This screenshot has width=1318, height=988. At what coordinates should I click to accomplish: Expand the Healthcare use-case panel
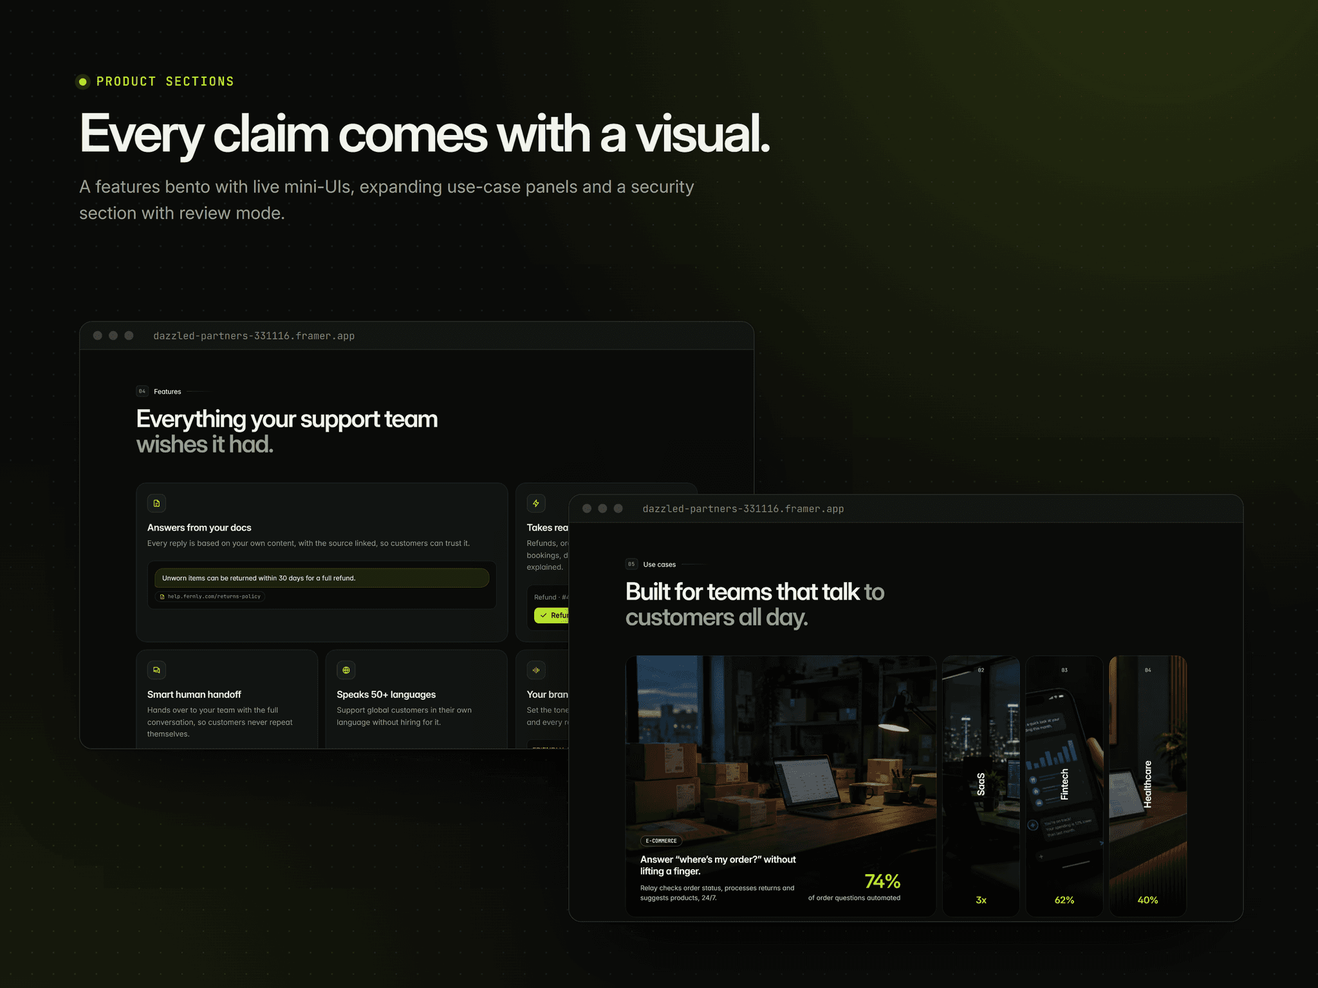(x=1147, y=785)
